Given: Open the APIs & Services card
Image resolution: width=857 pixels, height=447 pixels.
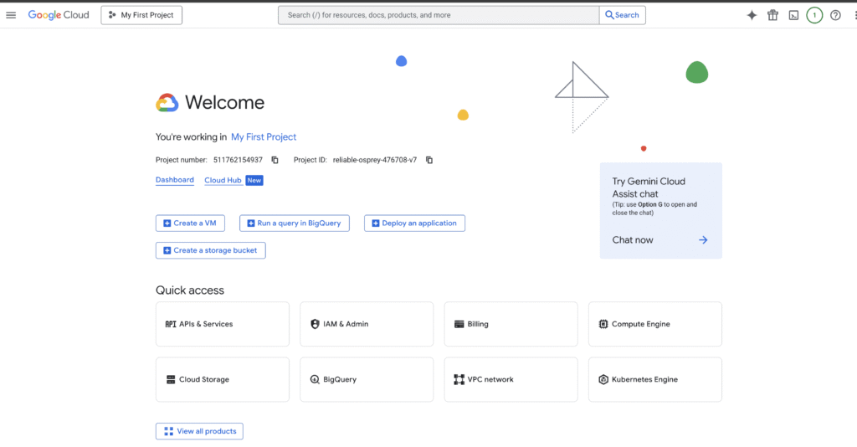Looking at the screenshot, I should 222,324.
